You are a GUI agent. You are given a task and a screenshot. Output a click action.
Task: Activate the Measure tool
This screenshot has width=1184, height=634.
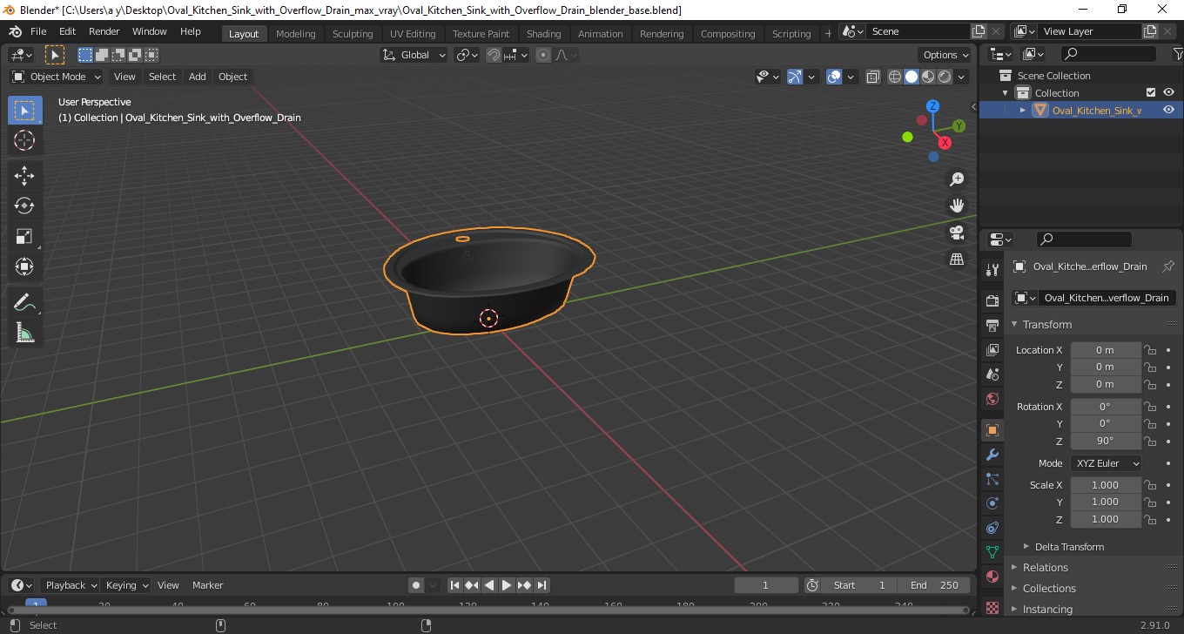24,333
